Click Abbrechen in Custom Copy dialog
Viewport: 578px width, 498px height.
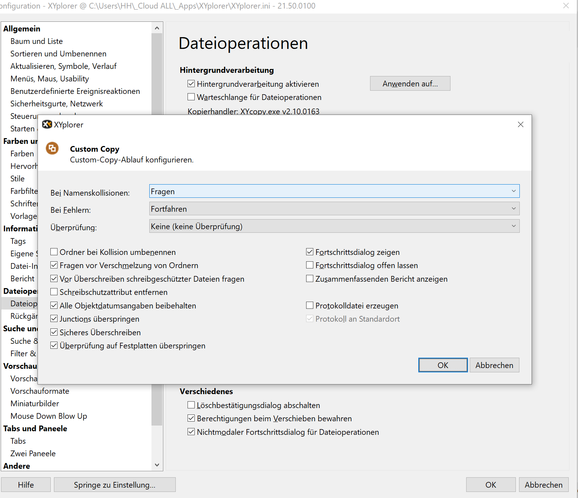coord(494,365)
